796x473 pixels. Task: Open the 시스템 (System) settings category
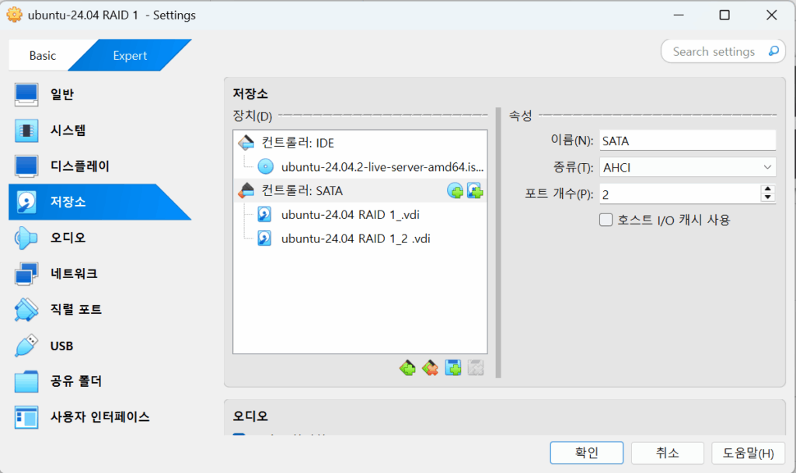pyautogui.click(x=99, y=130)
